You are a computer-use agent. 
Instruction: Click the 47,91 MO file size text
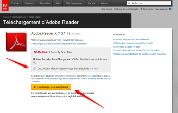coord(76,34)
